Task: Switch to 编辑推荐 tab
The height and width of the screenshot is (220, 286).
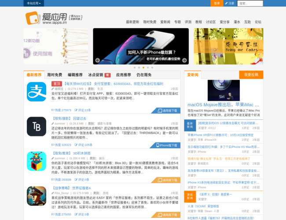Action: [x=75, y=75]
